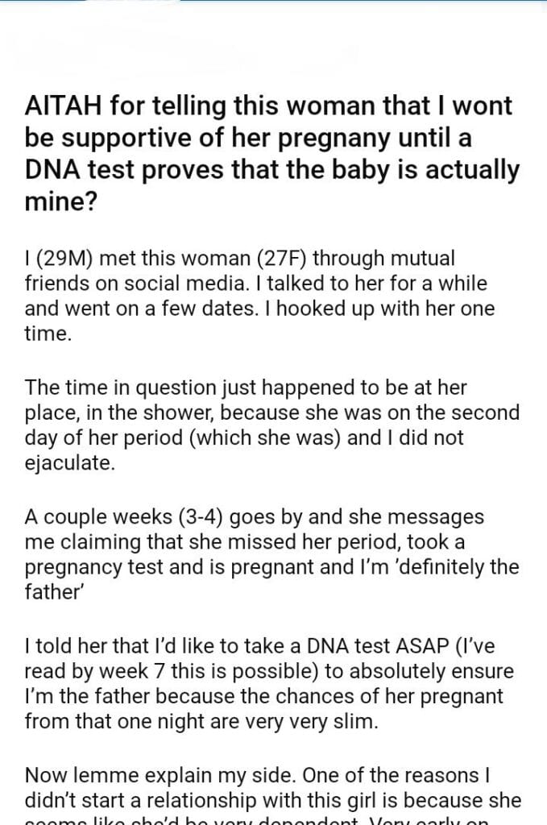Click the word "mine?" ending the title
Image resolution: width=547 pixels, height=825 pixels.
pyautogui.click(x=61, y=201)
